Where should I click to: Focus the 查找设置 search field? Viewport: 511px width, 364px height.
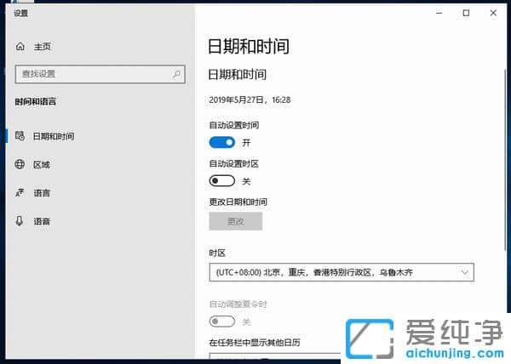tap(100, 74)
